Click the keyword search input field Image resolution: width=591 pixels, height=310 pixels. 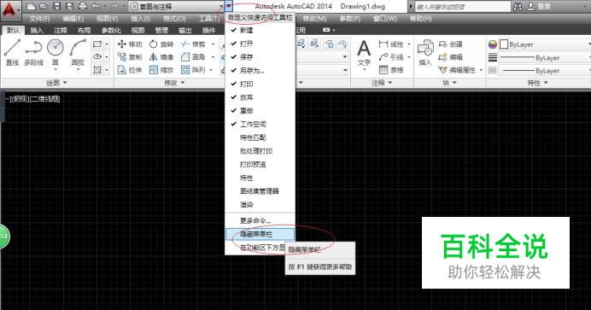(x=462, y=6)
